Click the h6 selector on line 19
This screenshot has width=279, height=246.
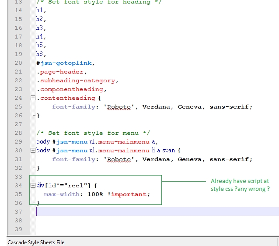tap(40, 54)
